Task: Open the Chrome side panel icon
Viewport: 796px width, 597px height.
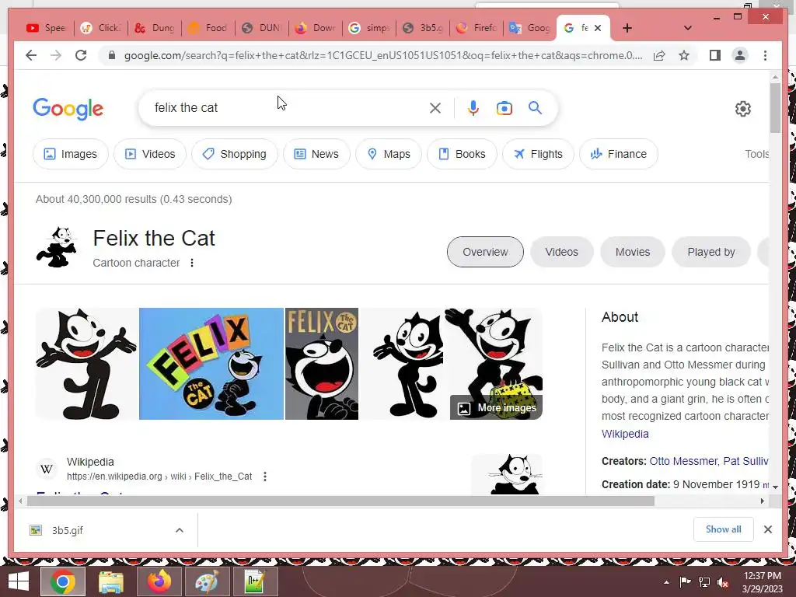Action: tap(715, 55)
